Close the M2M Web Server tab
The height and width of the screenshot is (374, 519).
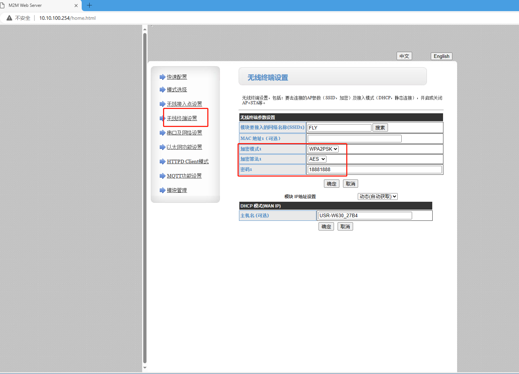point(76,5)
